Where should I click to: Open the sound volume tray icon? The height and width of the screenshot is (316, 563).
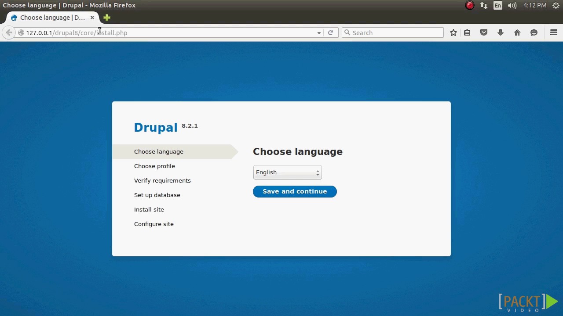pyautogui.click(x=512, y=5)
